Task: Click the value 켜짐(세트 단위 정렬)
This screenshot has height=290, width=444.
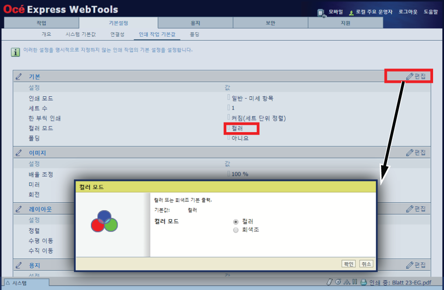Action: pos(259,118)
